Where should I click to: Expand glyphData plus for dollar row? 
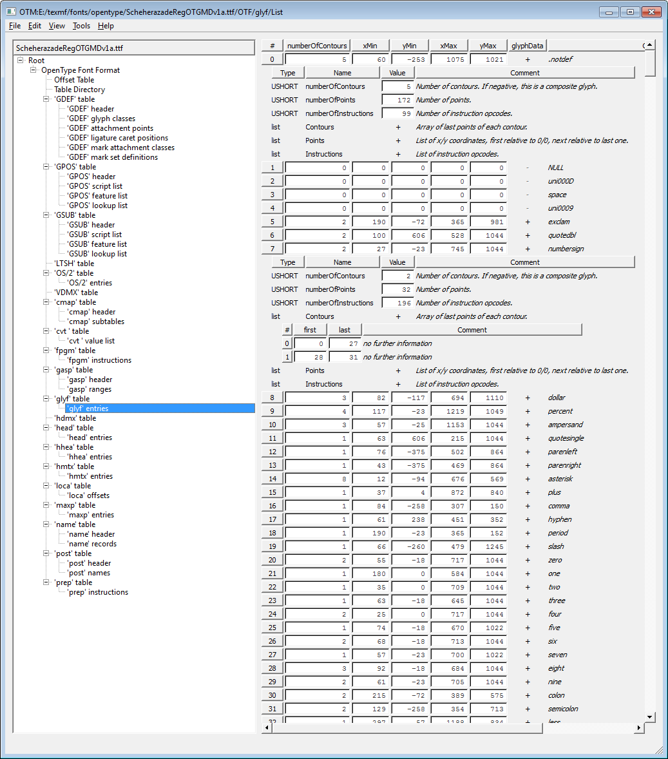[528, 398]
